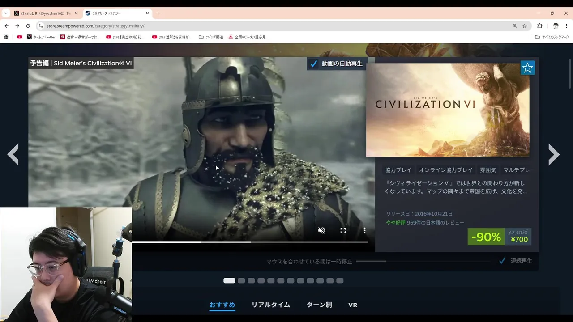Add Civilization VI to wishlist via star icon
Viewport: 573px width, 322px height.
point(528,68)
